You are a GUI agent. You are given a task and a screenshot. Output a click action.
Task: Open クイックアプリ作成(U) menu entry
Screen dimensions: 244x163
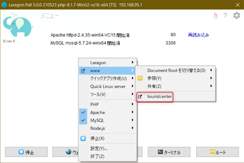(108, 78)
